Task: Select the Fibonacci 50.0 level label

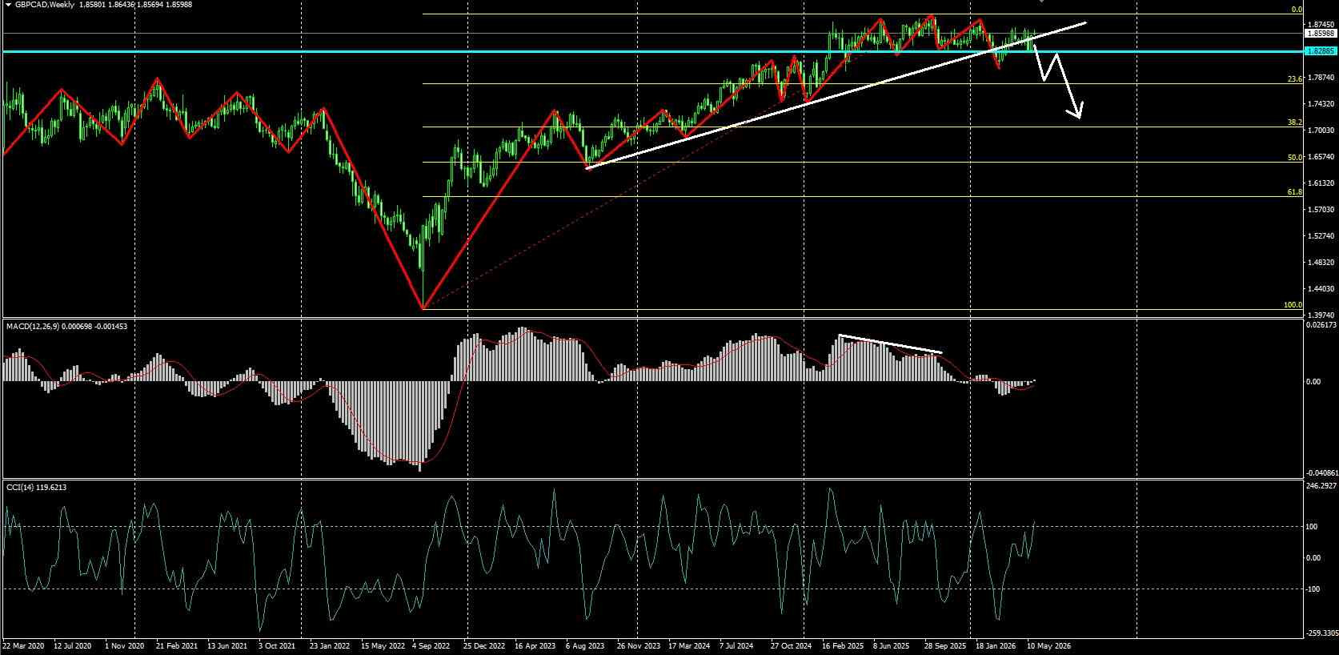Action: pos(1294,158)
